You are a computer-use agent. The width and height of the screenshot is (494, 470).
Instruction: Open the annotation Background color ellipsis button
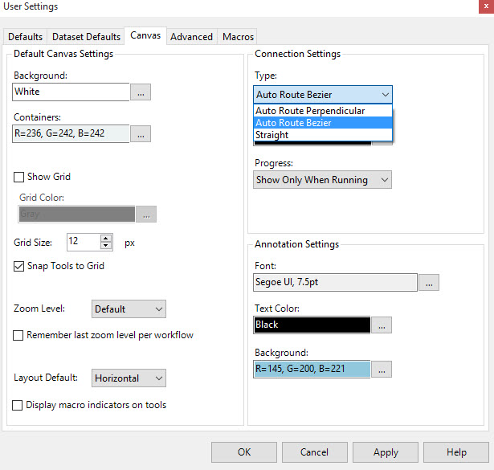tap(382, 370)
